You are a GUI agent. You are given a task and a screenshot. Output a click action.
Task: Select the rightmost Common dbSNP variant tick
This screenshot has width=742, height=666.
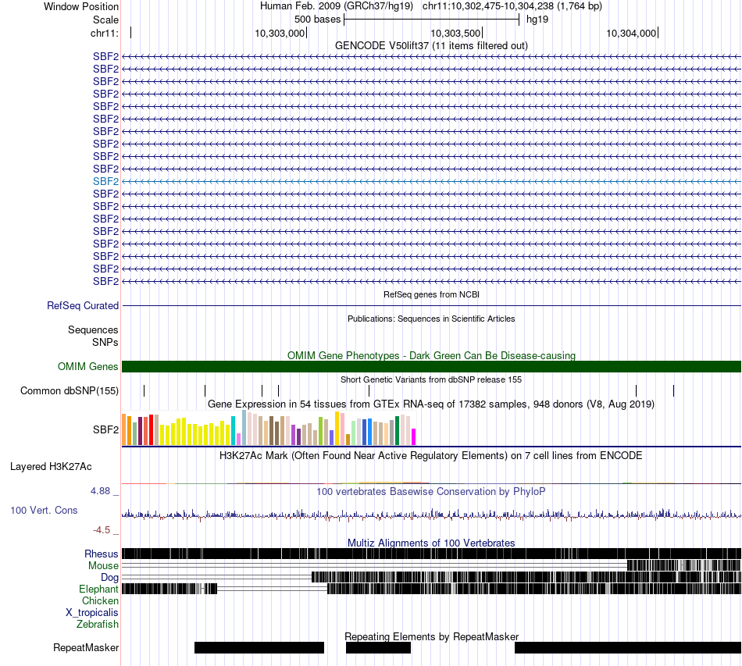(673, 390)
